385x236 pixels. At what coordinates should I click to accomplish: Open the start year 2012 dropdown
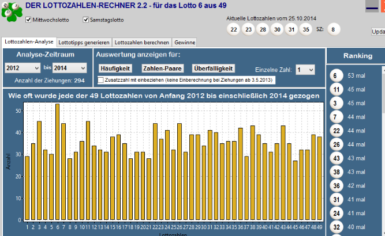pyautogui.click(x=23, y=68)
